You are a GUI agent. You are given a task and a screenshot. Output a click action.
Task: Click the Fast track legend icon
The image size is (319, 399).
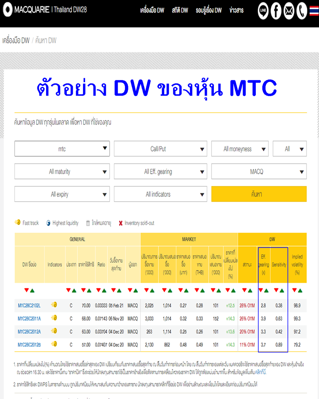(x=17, y=222)
